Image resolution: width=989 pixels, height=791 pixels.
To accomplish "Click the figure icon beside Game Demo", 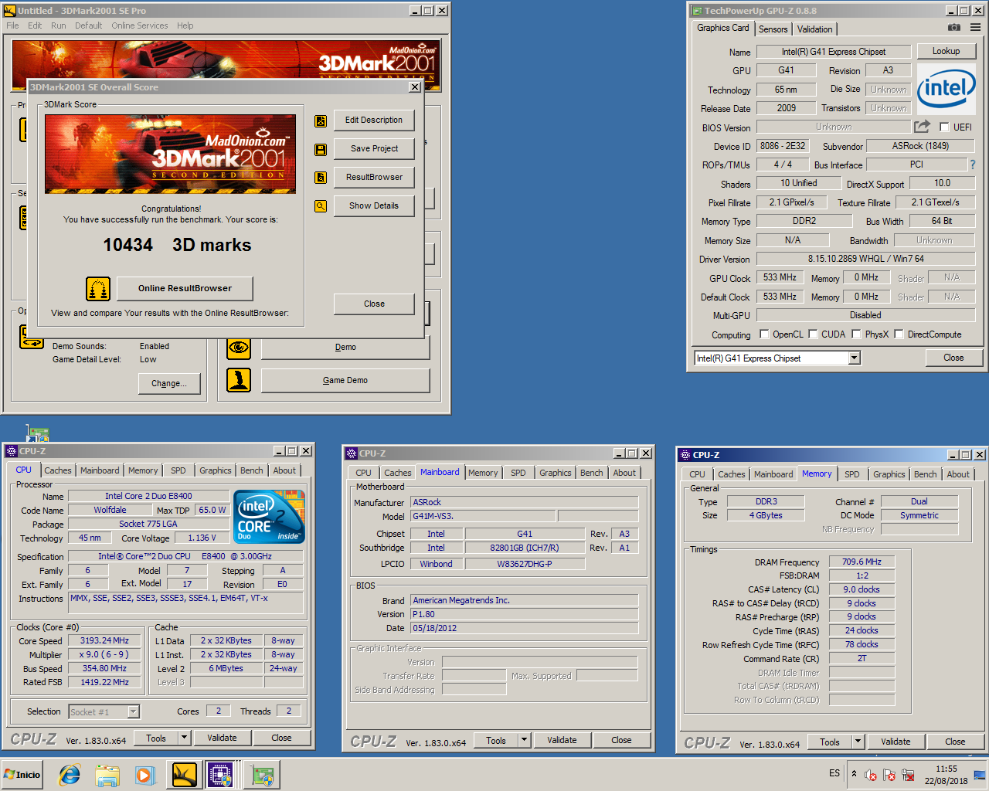I will point(239,380).
